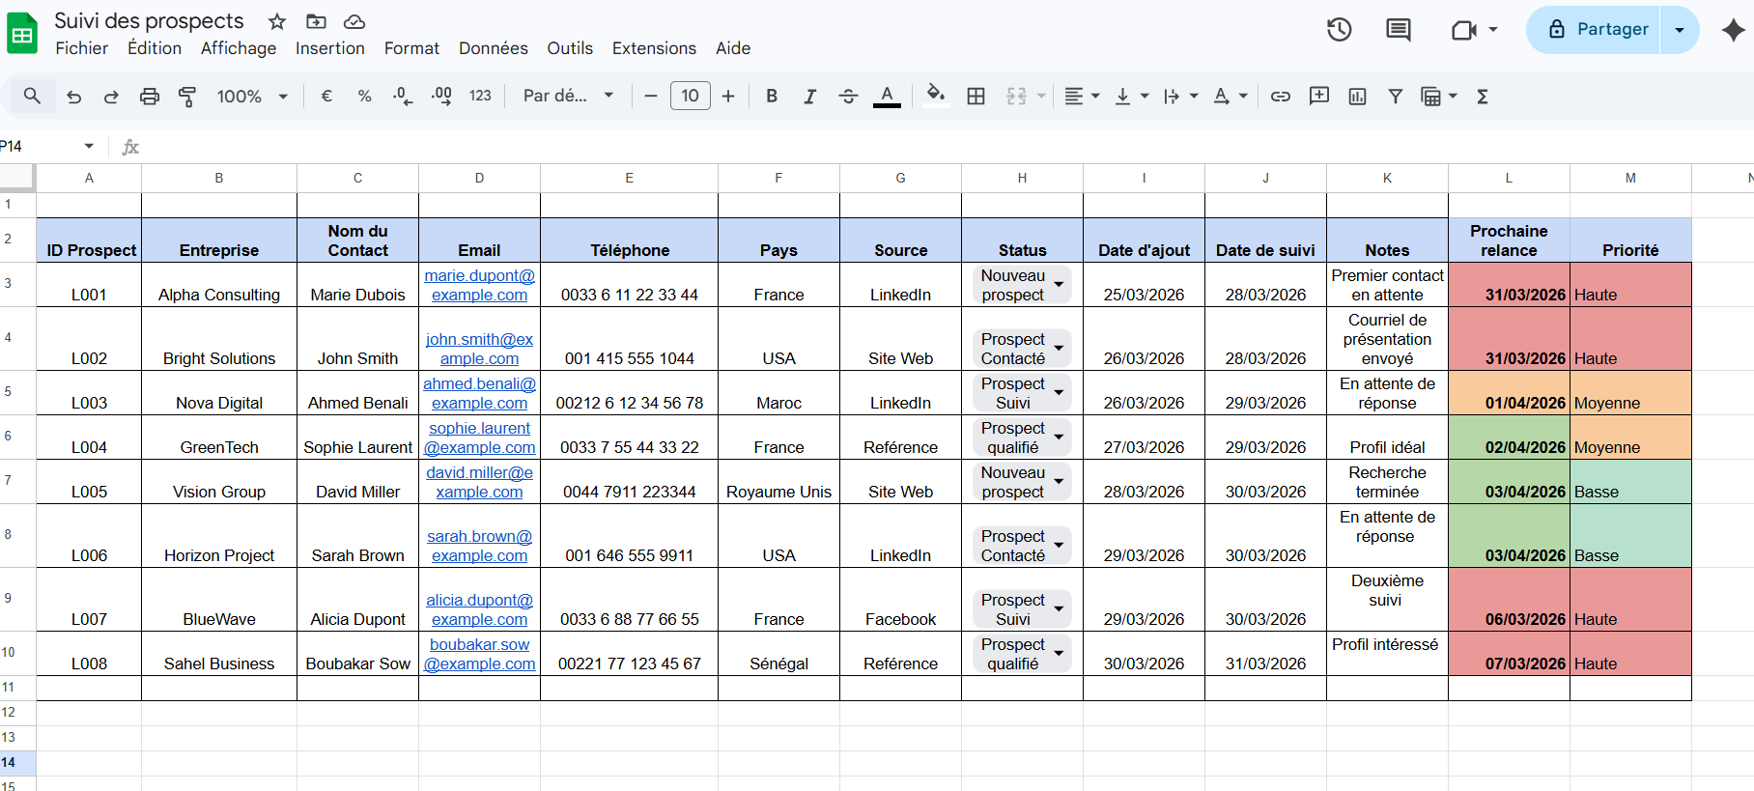Open the fill color picker
The image size is (1754, 791).
tap(934, 95)
